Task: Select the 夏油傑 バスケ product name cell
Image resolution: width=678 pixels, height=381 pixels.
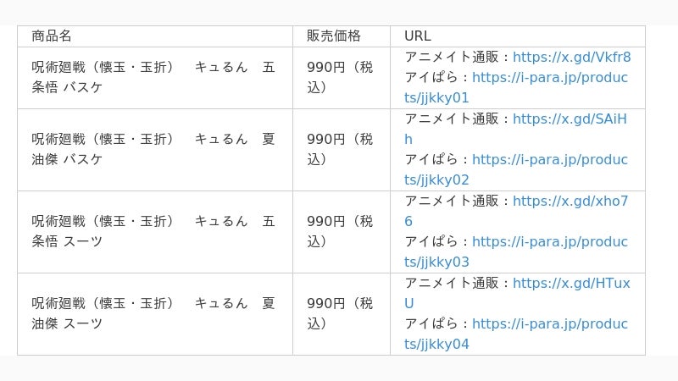Action: pos(155,150)
